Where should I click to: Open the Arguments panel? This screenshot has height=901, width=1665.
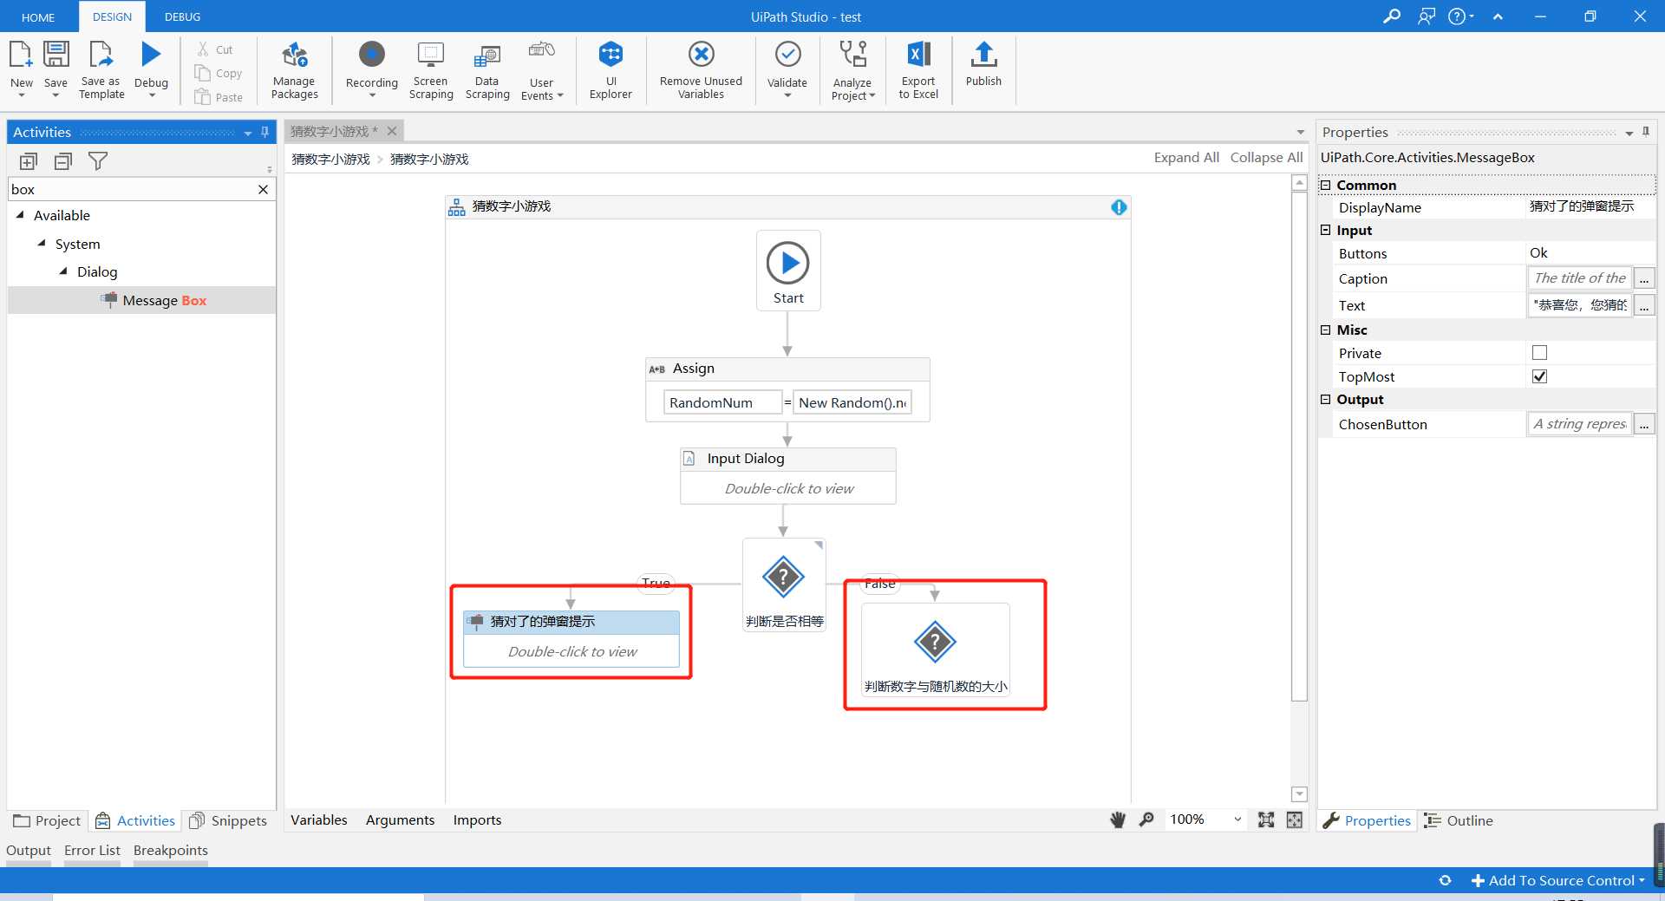pos(400,819)
